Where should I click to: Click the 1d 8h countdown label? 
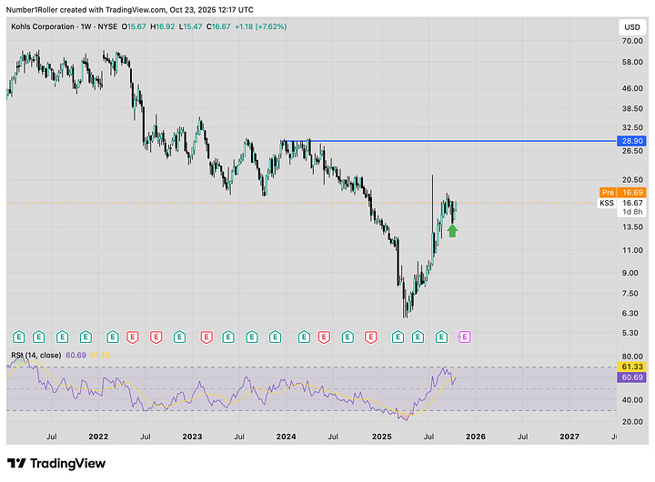tap(632, 212)
